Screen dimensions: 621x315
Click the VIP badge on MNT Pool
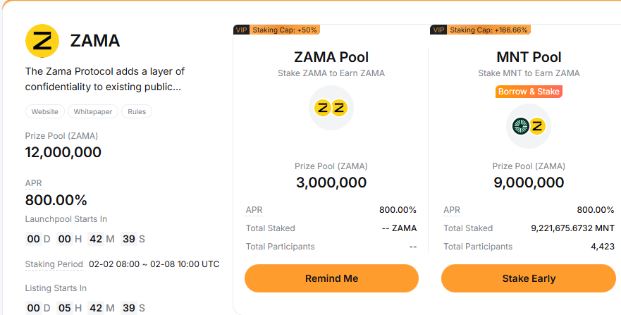438,30
